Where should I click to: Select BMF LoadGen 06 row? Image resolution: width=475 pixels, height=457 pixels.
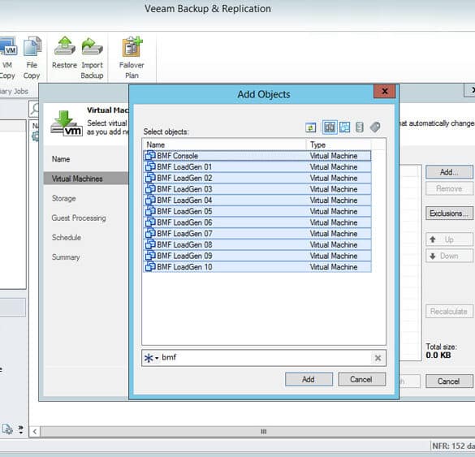pos(257,222)
